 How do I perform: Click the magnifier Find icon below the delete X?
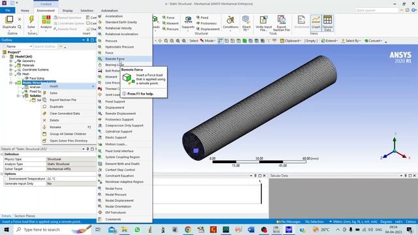point(20,27)
